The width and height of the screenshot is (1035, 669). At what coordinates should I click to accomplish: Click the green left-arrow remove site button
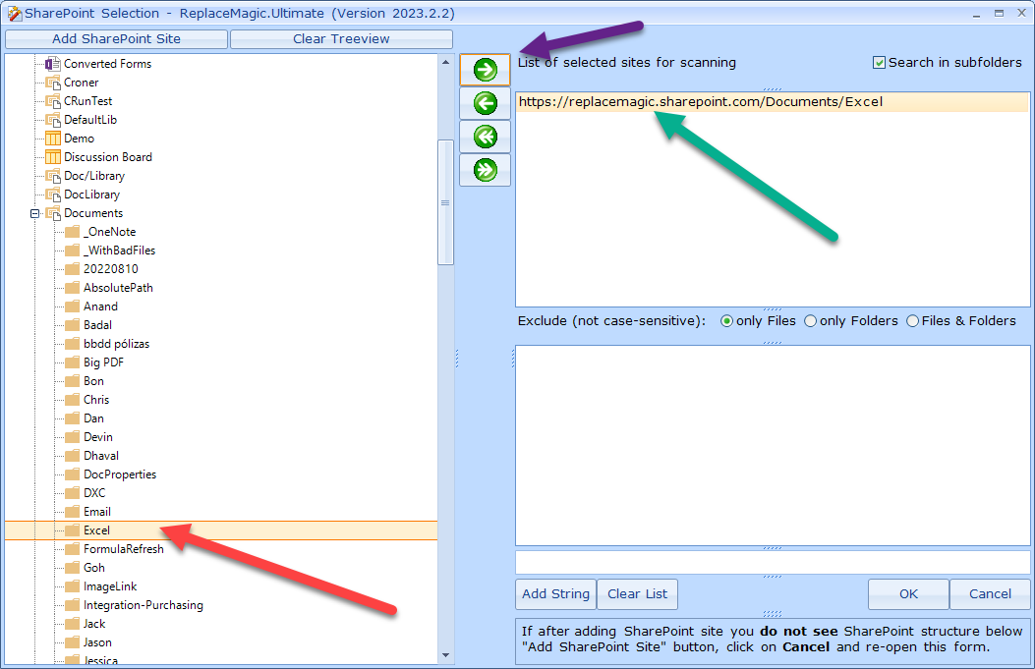coord(485,103)
